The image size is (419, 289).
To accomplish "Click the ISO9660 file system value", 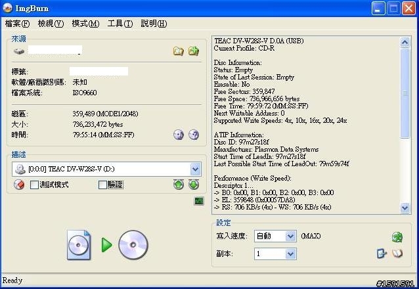I will [85, 93].
